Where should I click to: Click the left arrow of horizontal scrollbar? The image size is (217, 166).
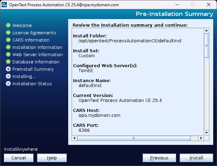point(74,138)
